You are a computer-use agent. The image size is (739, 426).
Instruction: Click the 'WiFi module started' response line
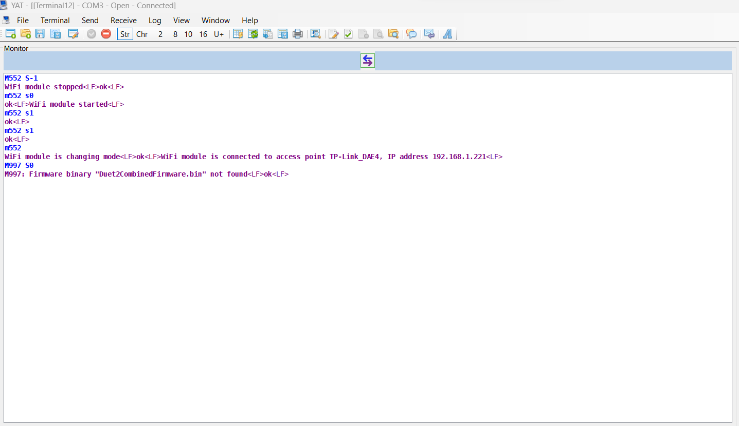pyautogui.click(x=64, y=104)
